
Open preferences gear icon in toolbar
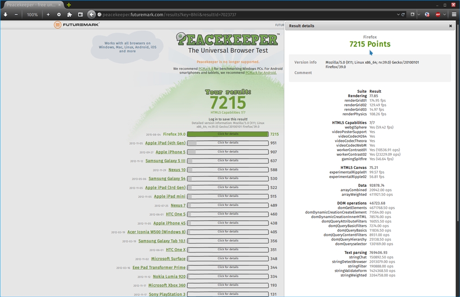[59, 14]
